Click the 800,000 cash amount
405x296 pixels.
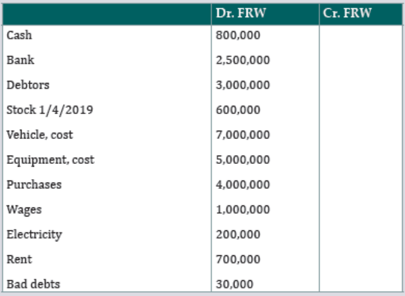[238, 35]
